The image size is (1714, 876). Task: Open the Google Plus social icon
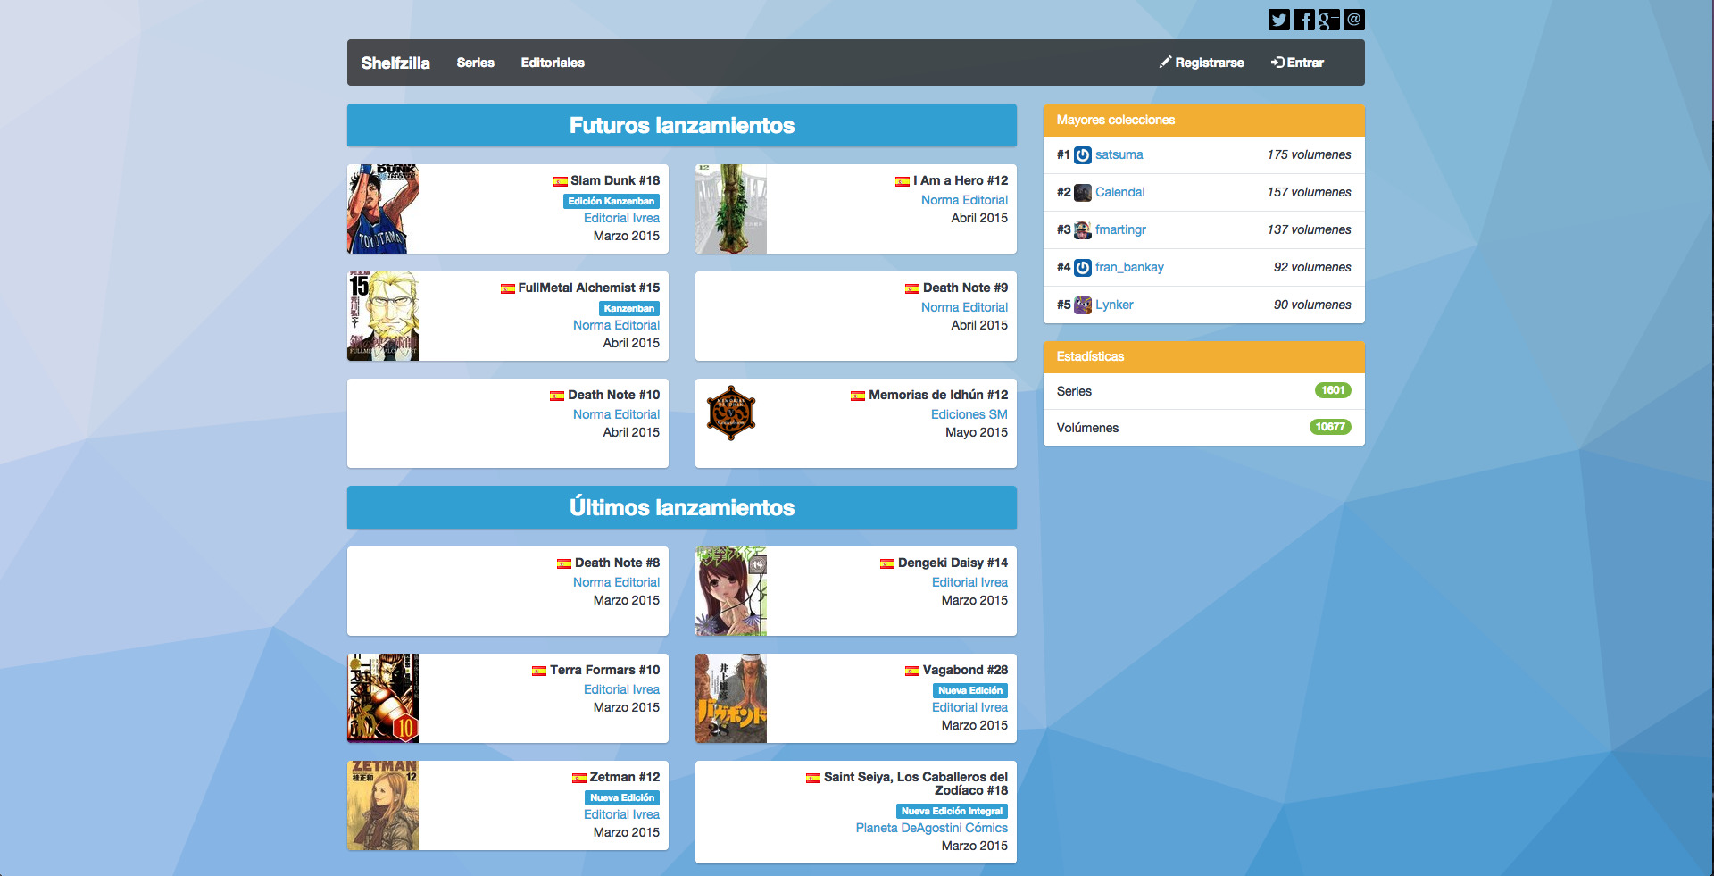1328,20
